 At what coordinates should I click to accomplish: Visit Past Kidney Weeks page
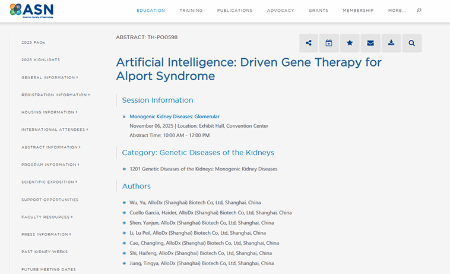click(x=45, y=252)
